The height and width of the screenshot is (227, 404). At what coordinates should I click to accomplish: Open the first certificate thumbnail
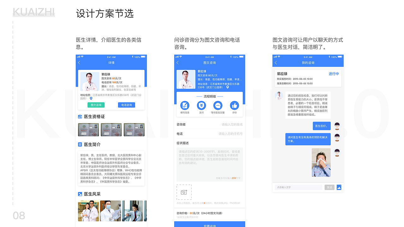coord(88,130)
